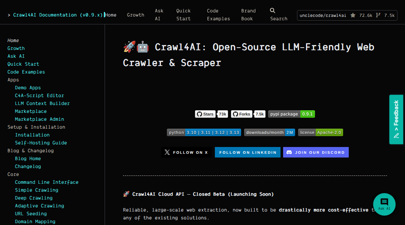This screenshot has width=405, height=225.
Task: Click Setup & Installation section heading
Action: point(36,127)
